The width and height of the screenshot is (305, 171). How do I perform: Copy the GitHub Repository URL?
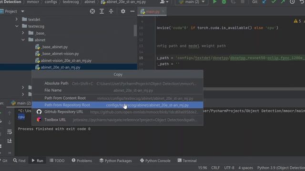pyautogui.click(x=118, y=112)
